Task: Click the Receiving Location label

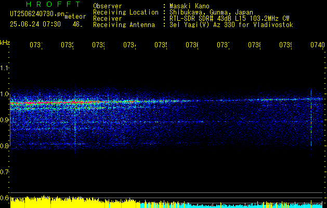Action: pyautogui.click(x=126, y=12)
